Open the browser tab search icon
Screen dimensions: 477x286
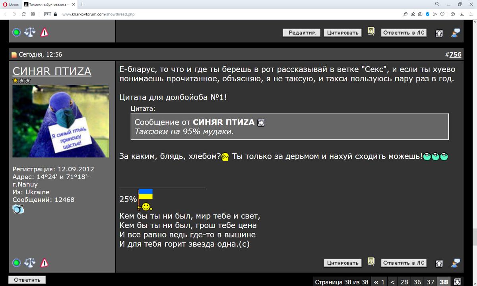coord(437,4)
